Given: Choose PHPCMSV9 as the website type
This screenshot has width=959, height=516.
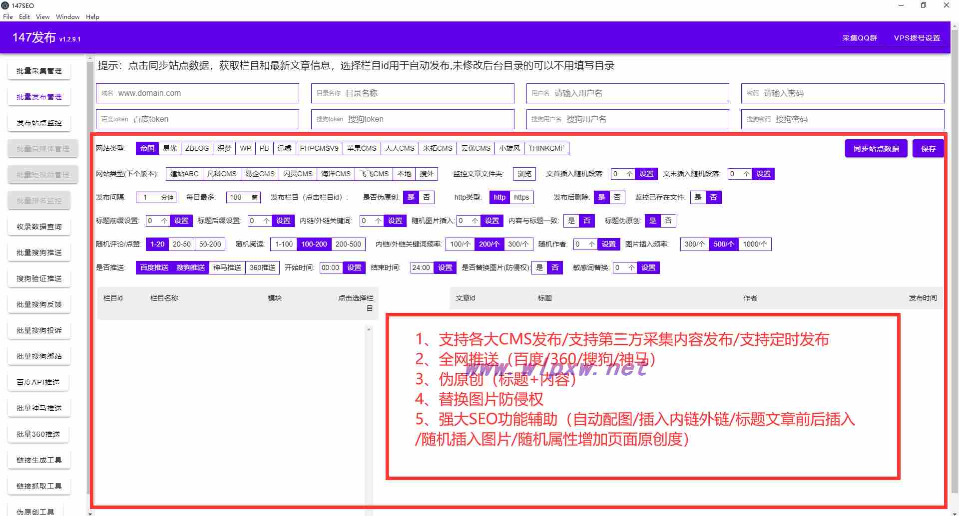Looking at the screenshot, I should click(x=319, y=148).
